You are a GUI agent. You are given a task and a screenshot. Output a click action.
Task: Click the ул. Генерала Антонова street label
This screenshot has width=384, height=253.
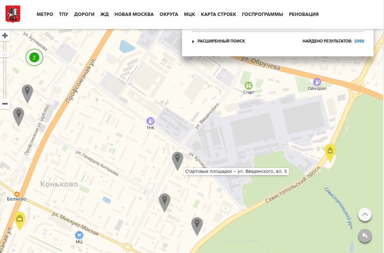97,162
